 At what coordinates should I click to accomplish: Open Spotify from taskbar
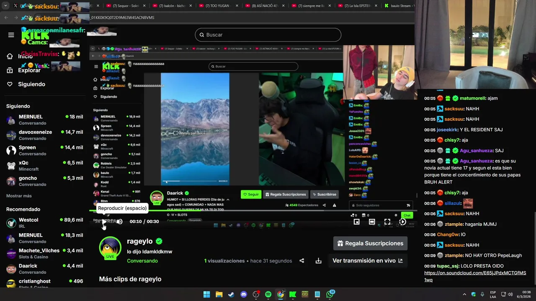[268, 294]
